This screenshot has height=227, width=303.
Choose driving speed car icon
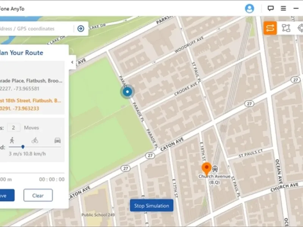click(58, 140)
